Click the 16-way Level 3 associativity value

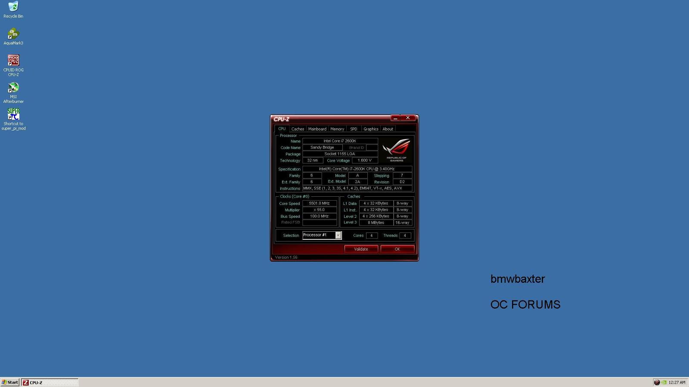403,223
